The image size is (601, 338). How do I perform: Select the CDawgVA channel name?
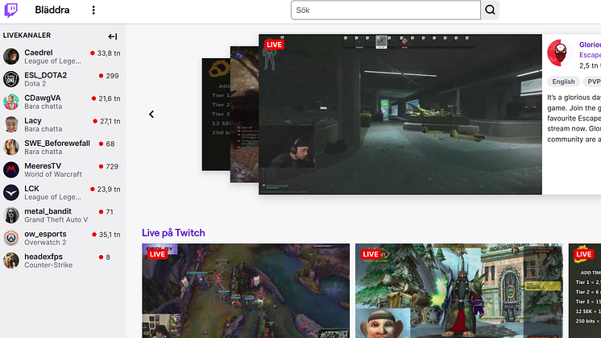point(43,98)
